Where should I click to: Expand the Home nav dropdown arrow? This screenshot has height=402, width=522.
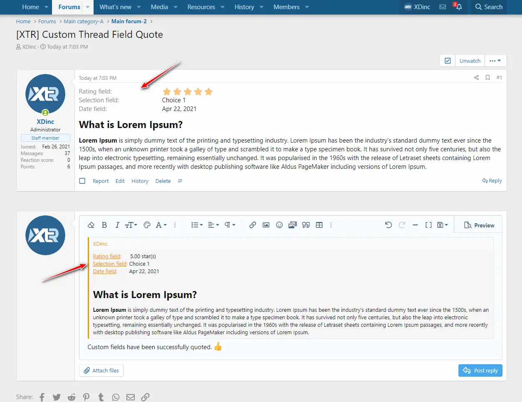(x=47, y=7)
